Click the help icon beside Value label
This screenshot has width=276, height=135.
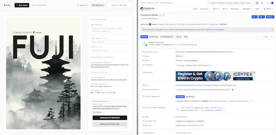click(x=143, y=117)
